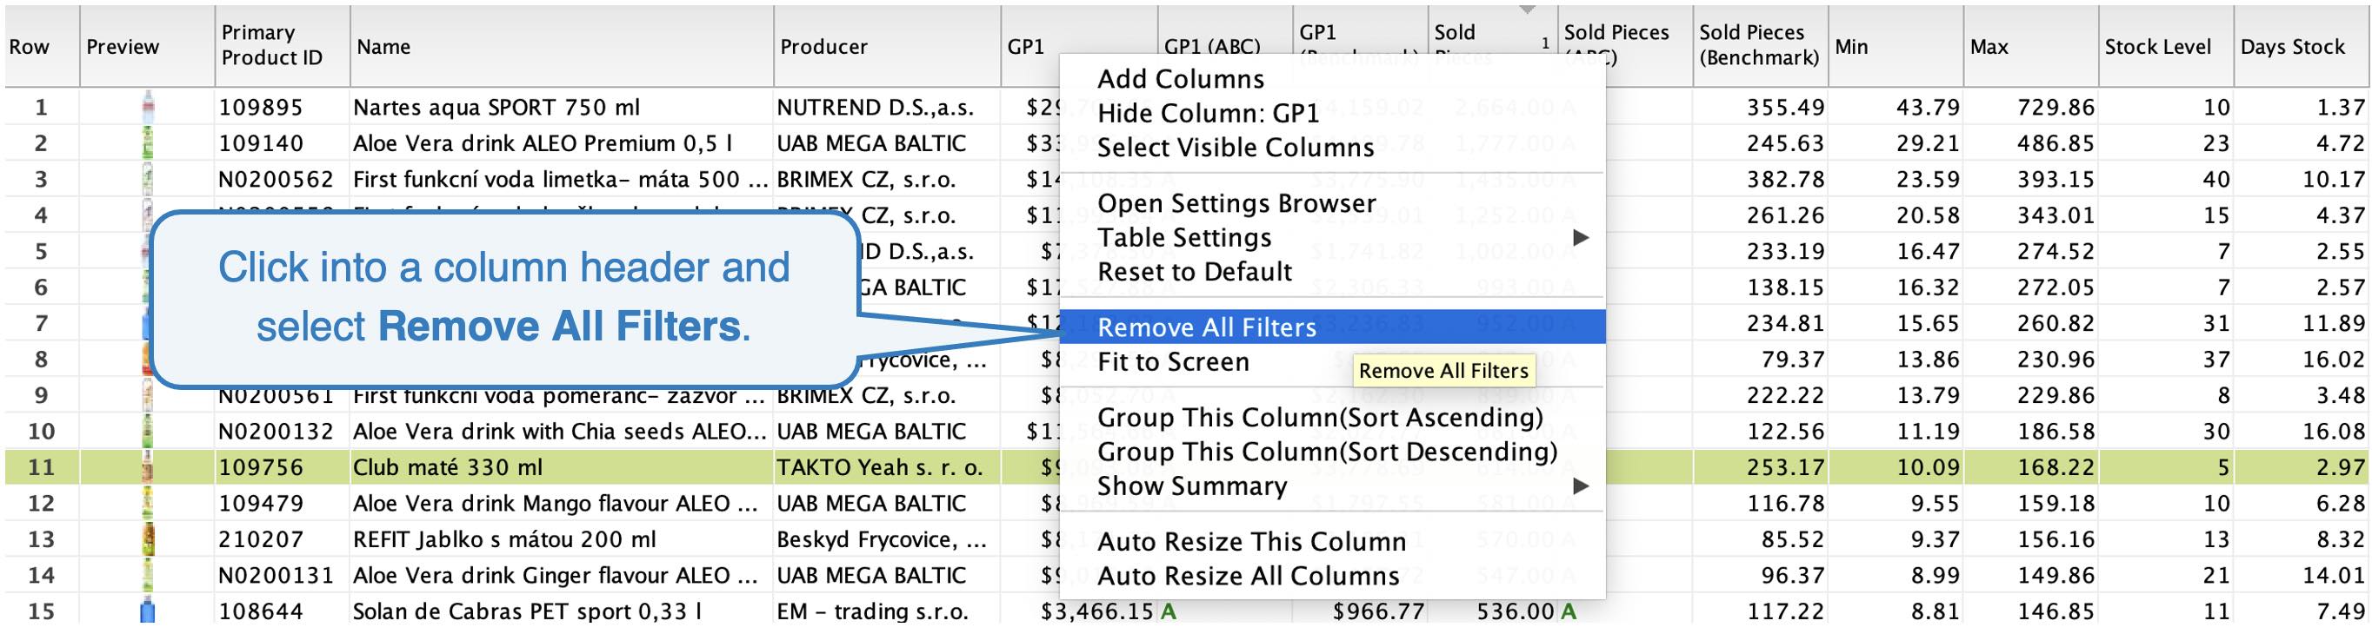Open preview thumbnail for product 109140
This screenshot has height=634, width=2372.
(x=147, y=142)
